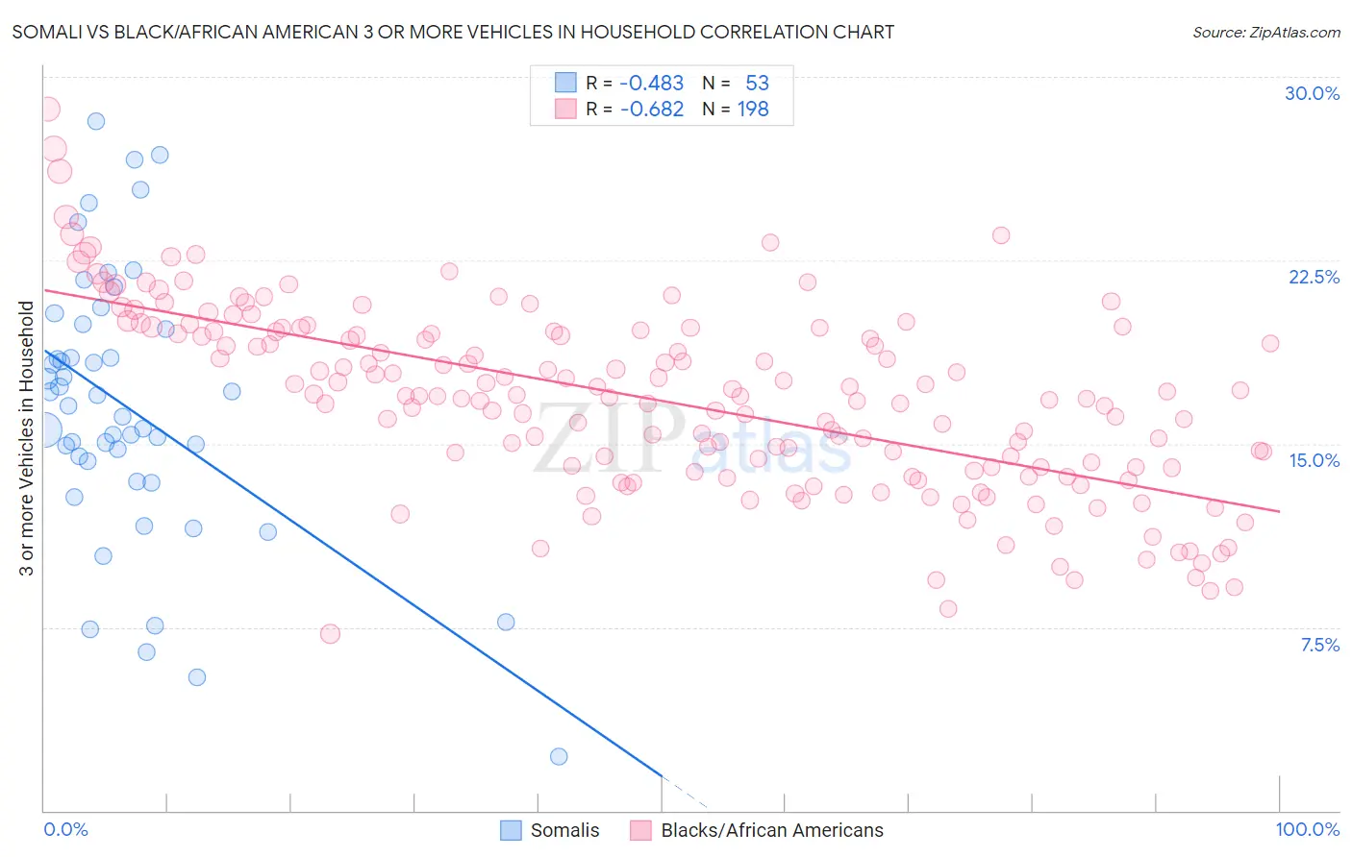Click the 0.0% x-axis label
This screenshot has width=1352, height=857.
click(x=65, y=829)
